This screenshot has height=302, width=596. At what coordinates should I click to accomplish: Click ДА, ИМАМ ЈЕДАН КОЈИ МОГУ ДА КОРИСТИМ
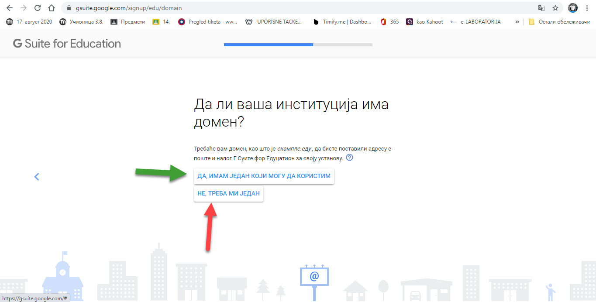264,176
